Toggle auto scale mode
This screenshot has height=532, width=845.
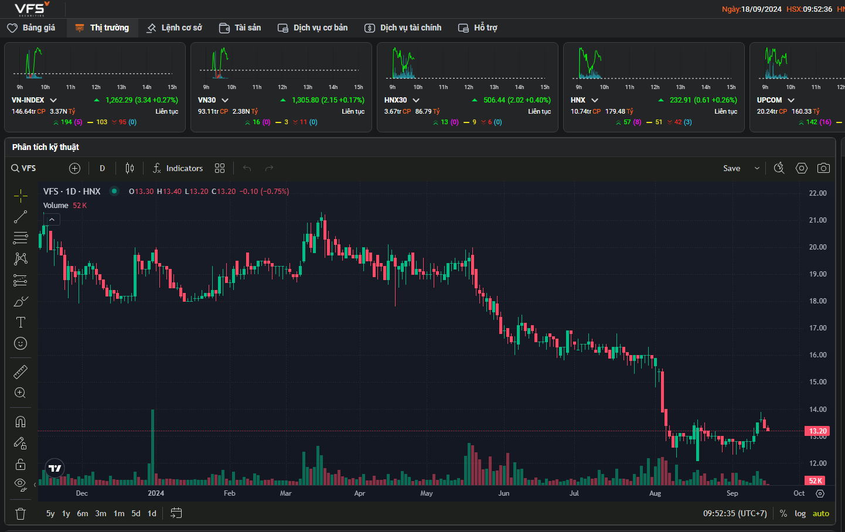(820, 513)
